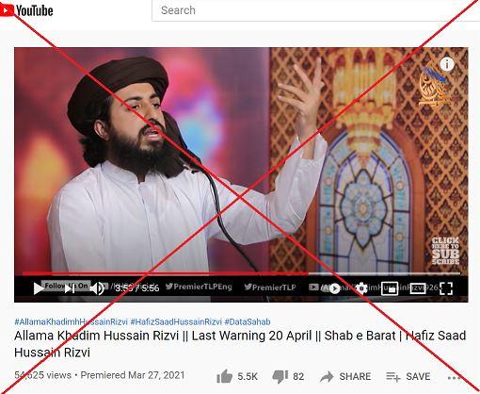Play the video
Viewport: 480px width, 394px height.
pos(39,288)
